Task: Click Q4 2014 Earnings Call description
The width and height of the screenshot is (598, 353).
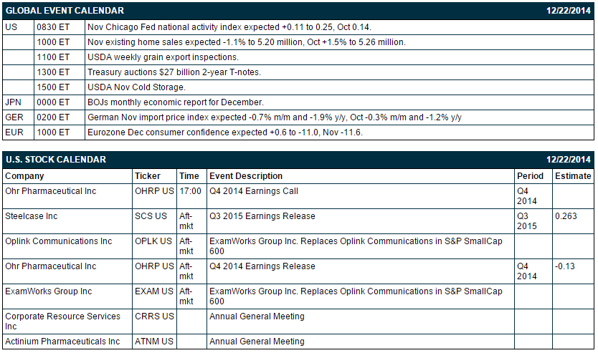Action: (x=254, y=191)
